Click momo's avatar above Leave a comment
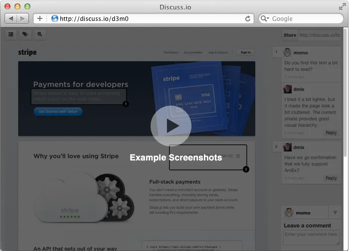The height and width of the screenshot is (251, 349). (289, 213)
